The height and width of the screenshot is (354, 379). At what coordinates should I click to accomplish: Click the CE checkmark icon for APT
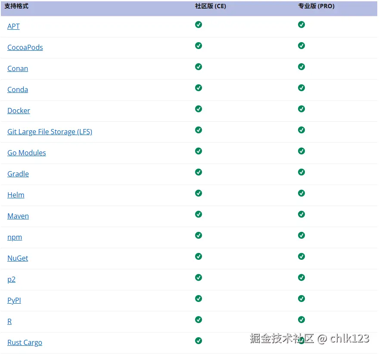[199, 25]
